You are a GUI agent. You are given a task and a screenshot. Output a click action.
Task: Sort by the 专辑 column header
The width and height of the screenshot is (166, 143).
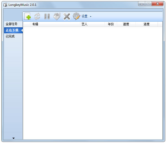55,24
